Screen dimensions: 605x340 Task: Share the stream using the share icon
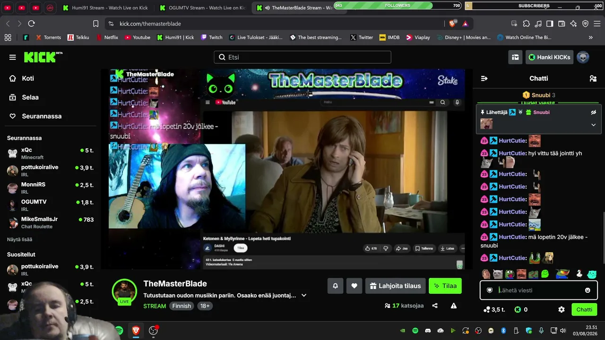[435, 306]
